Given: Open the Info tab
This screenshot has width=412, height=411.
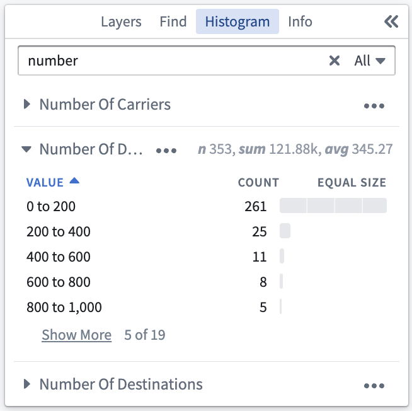Looking at the screenshot, I should [300, 21].
